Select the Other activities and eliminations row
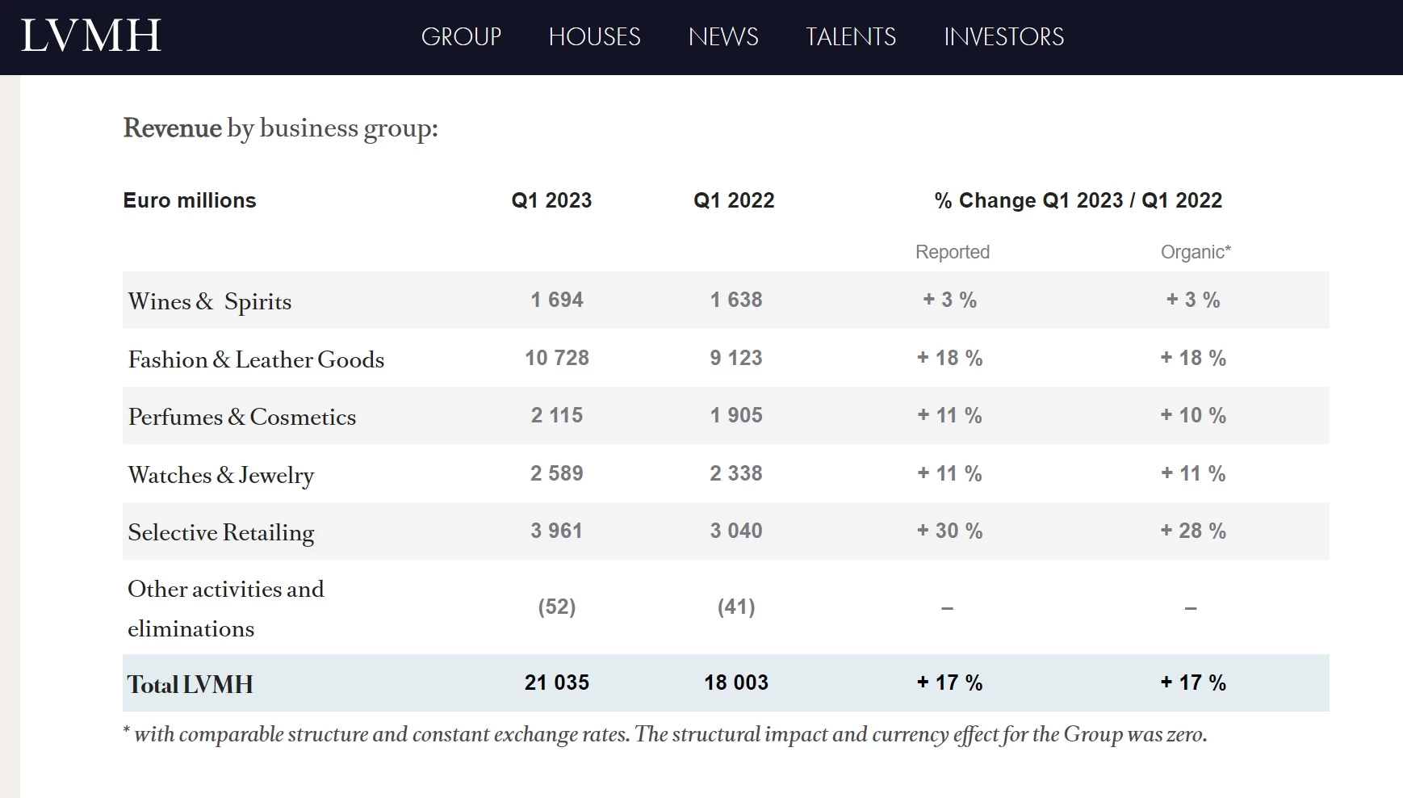Viewport: 1403px width, 798px height. pyautogui.click(x=225, y=608)
